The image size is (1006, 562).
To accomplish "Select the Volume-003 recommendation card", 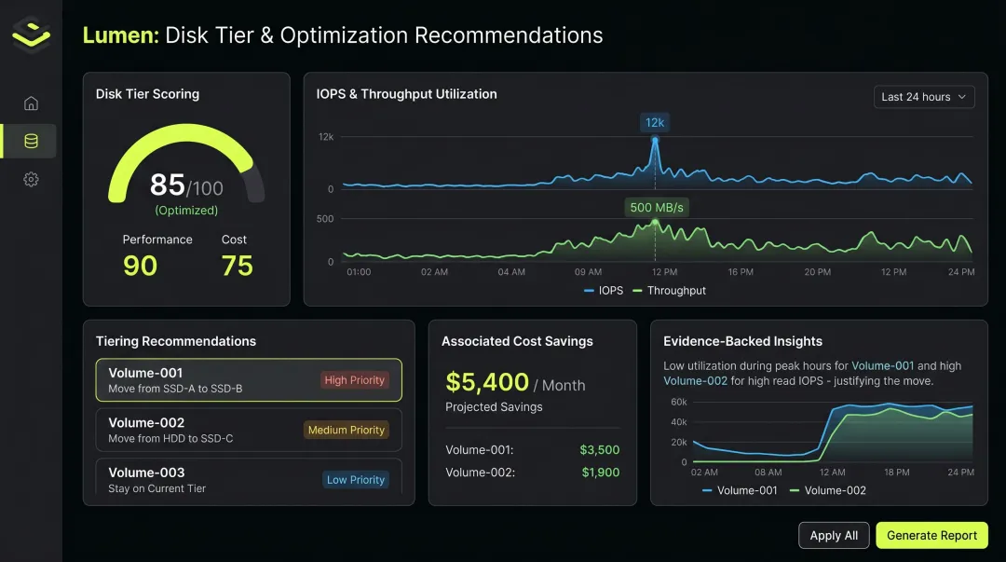I will pos(249,477).
